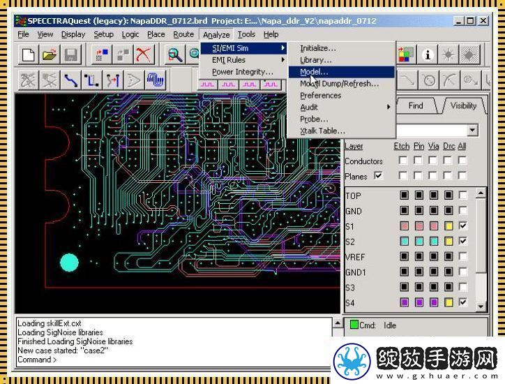This screenshot has width=505, height=384.
Task: Uncheck the S1 layer All checkbox
Action: tap(463, 226)
